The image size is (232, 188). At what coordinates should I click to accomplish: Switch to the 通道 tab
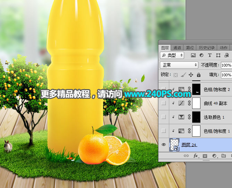177,48
